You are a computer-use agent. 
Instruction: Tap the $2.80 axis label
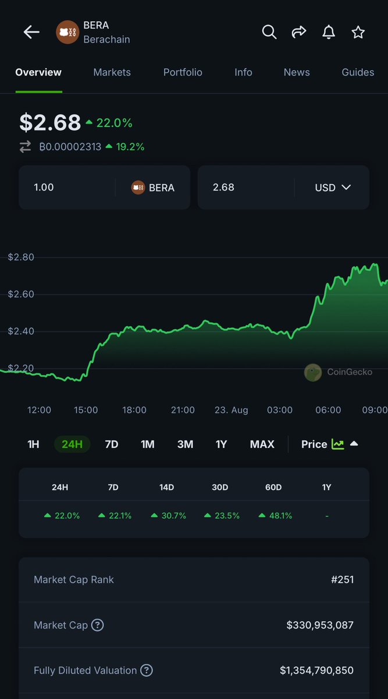[x=21, y=257]
